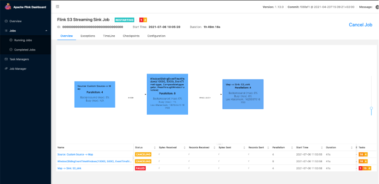The image size is (379, 184).
Task: Click the duration value 1h 49m 16s
Action: click(212, 27)
